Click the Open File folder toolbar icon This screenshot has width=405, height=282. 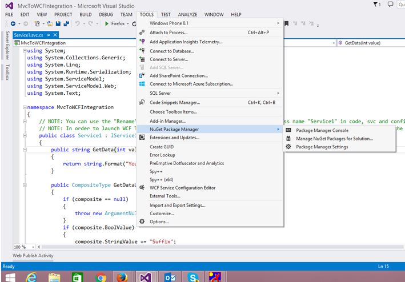click(50, 24)
